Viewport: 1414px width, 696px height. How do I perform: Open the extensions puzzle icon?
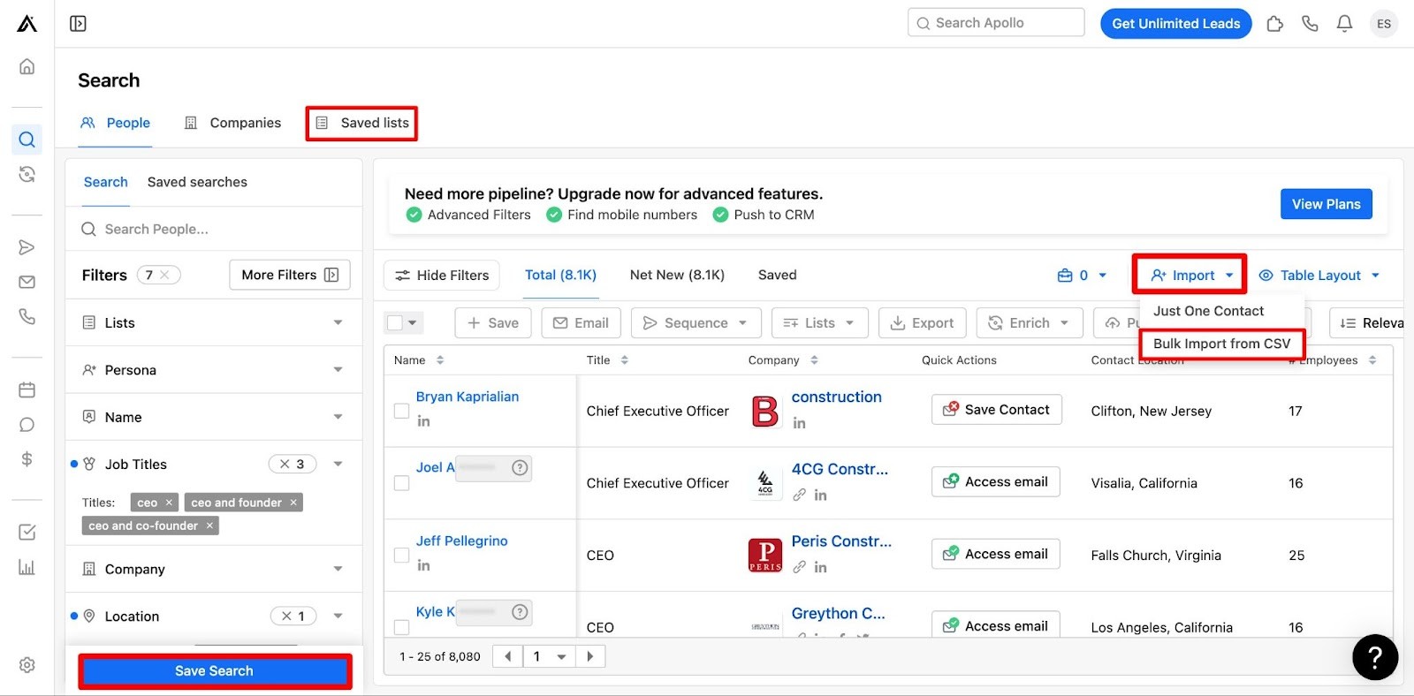point(1274,24)
